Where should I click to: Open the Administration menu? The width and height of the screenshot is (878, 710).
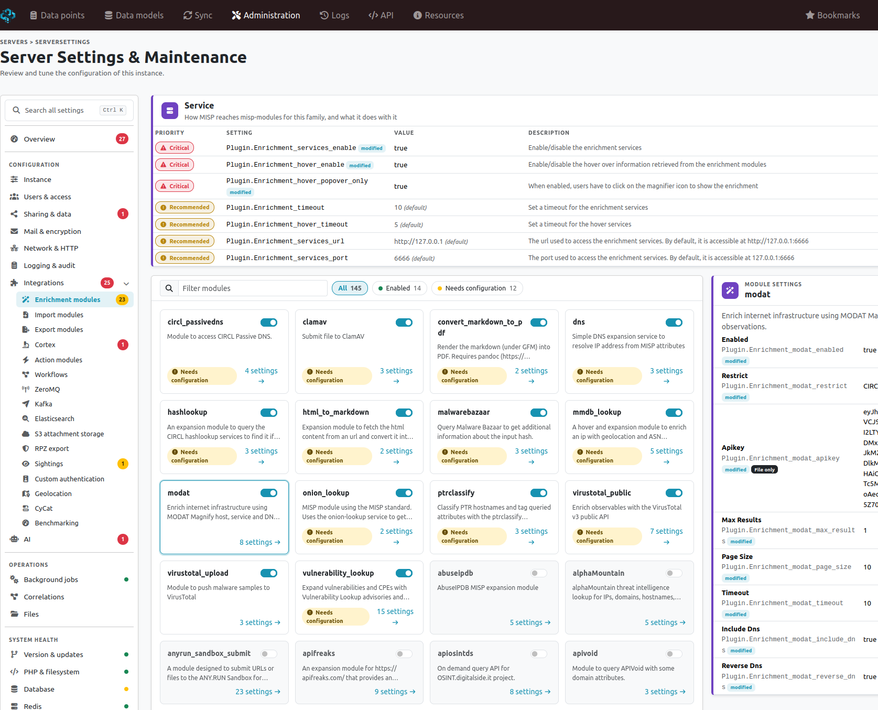[266, 15]
